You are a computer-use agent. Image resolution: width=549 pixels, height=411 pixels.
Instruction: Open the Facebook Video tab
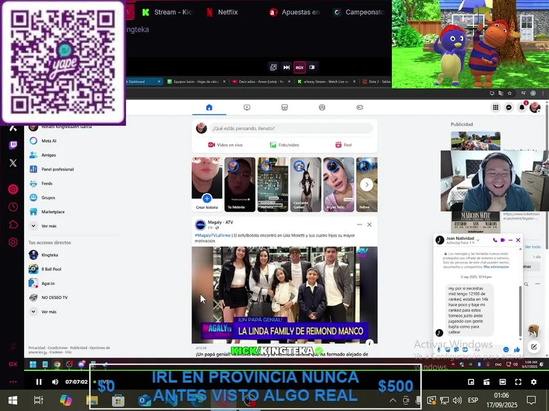(x=247, y=107)
